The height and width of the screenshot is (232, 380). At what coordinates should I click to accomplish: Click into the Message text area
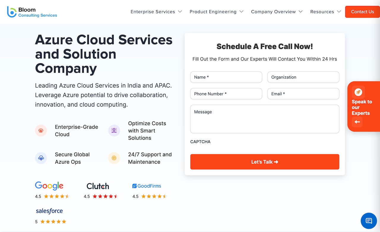[x=265, y=119]
